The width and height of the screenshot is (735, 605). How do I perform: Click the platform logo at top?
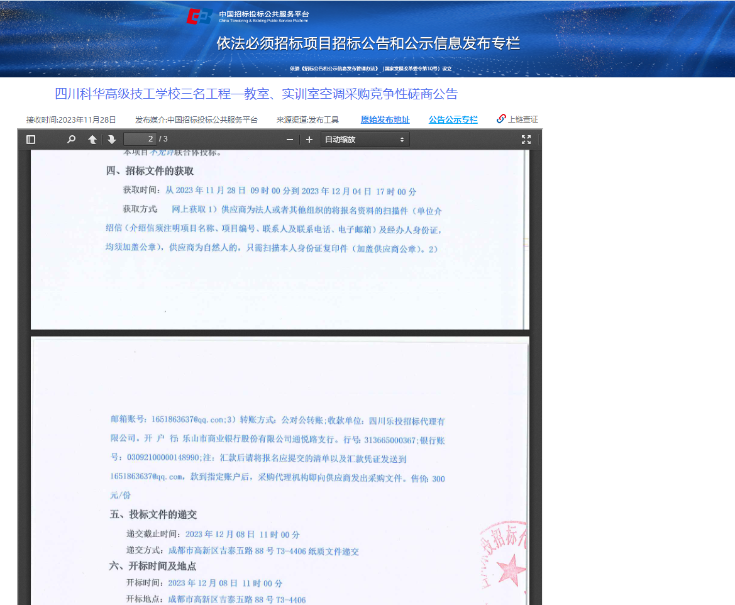(248, 16)
